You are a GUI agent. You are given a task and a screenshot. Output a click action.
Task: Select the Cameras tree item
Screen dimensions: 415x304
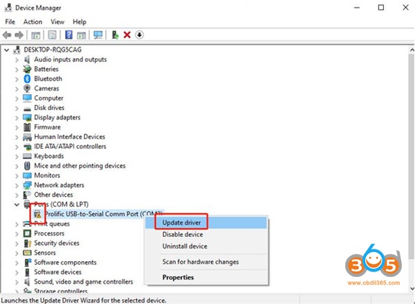[x=46, y=89]
